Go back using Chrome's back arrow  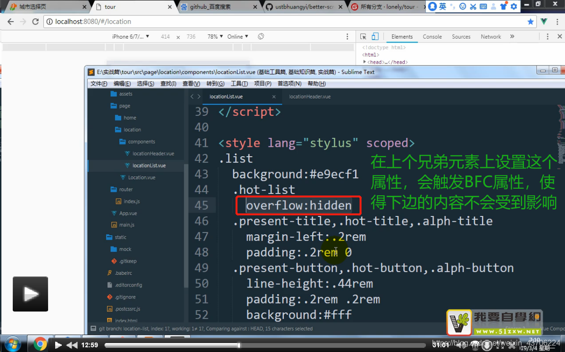(10, 22)
